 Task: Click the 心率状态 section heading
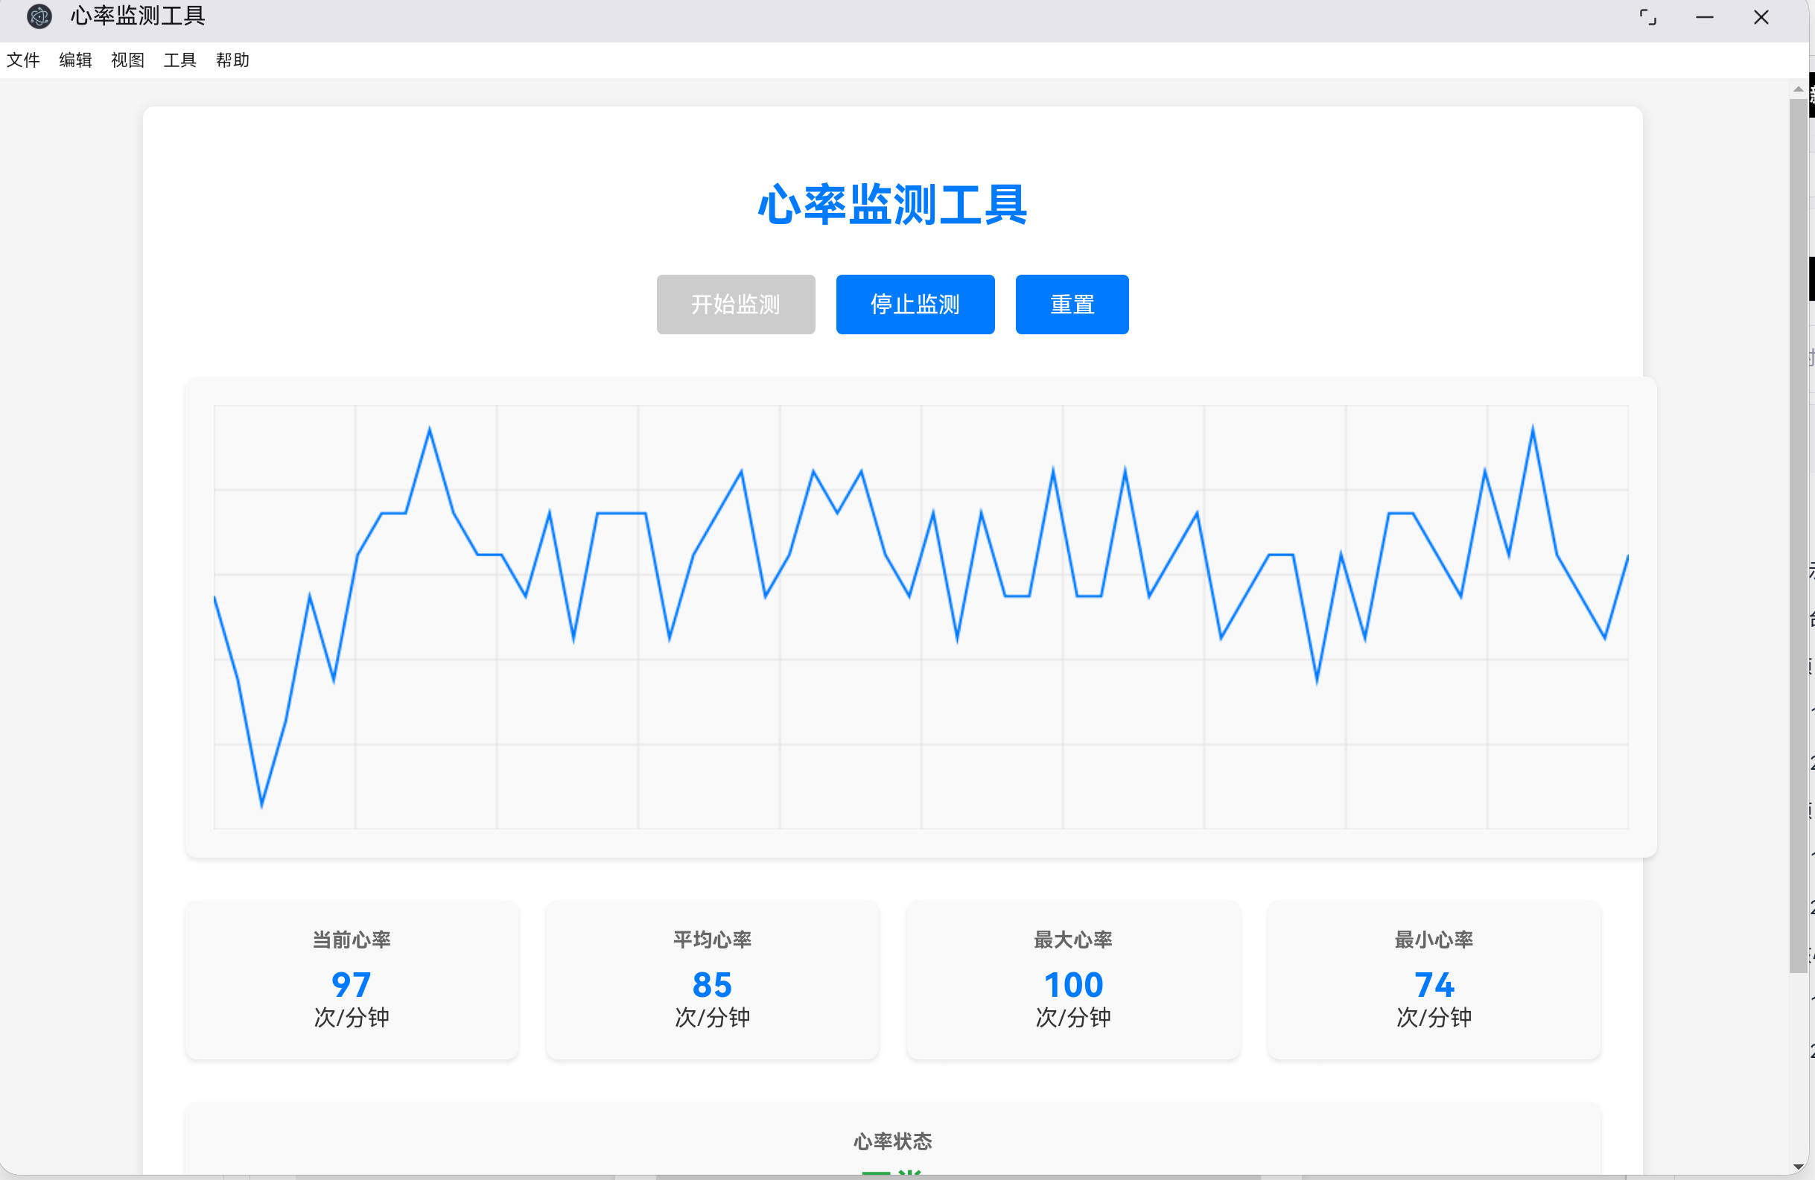[x=892, y=1141]
